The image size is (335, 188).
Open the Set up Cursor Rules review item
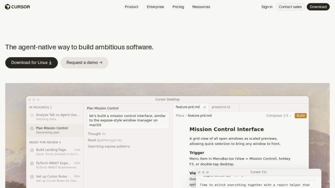coord(55,178)
